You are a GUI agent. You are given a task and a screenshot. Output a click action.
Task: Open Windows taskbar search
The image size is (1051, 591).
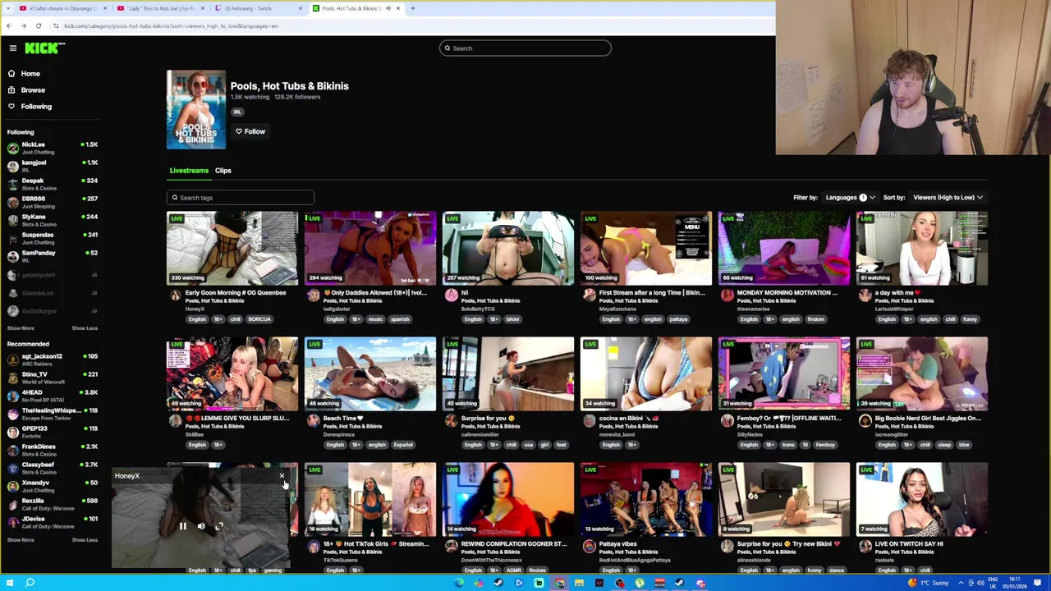point(30,584)
